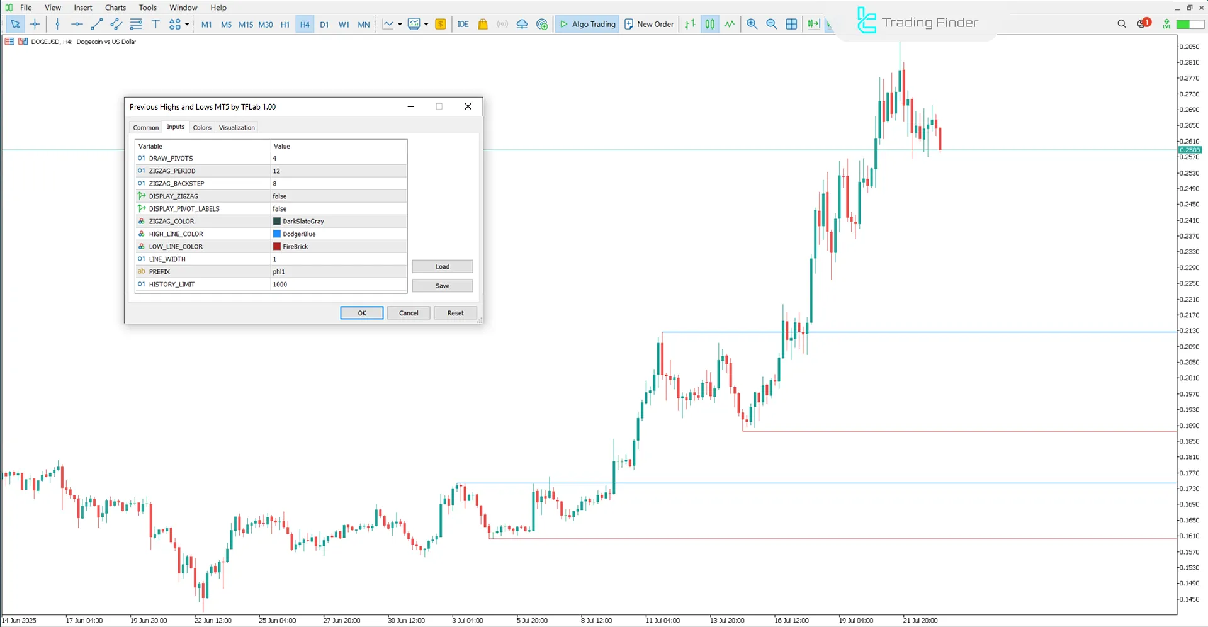Click the search icon in the top right
This screenshot has width=1208, height=627.
click(1121, 23)
